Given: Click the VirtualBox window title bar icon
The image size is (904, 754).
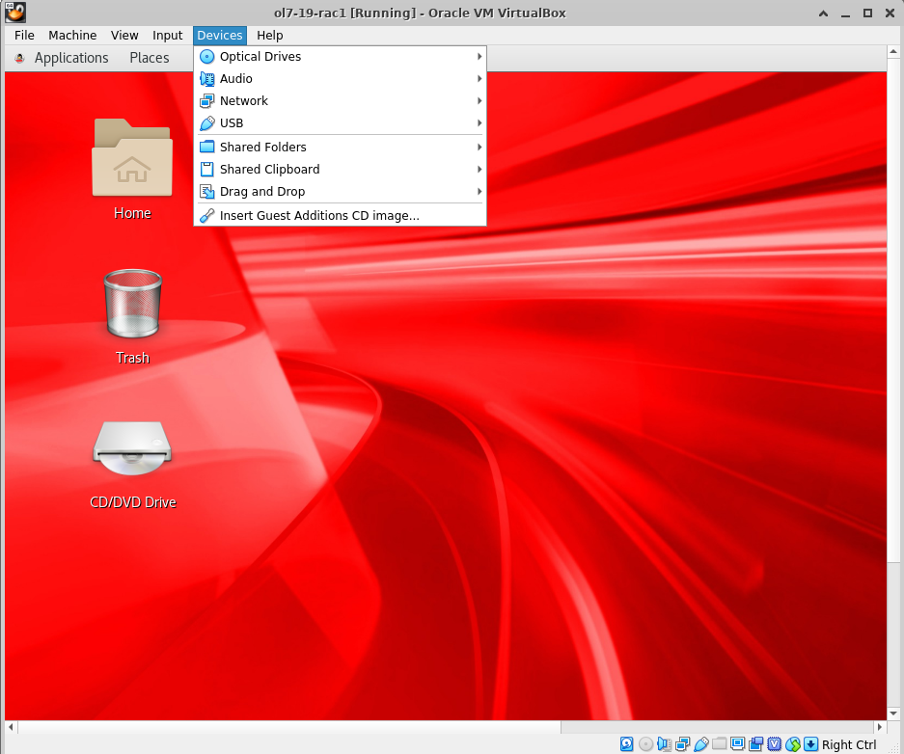Looking at the screenshot, I should (15, 13).
